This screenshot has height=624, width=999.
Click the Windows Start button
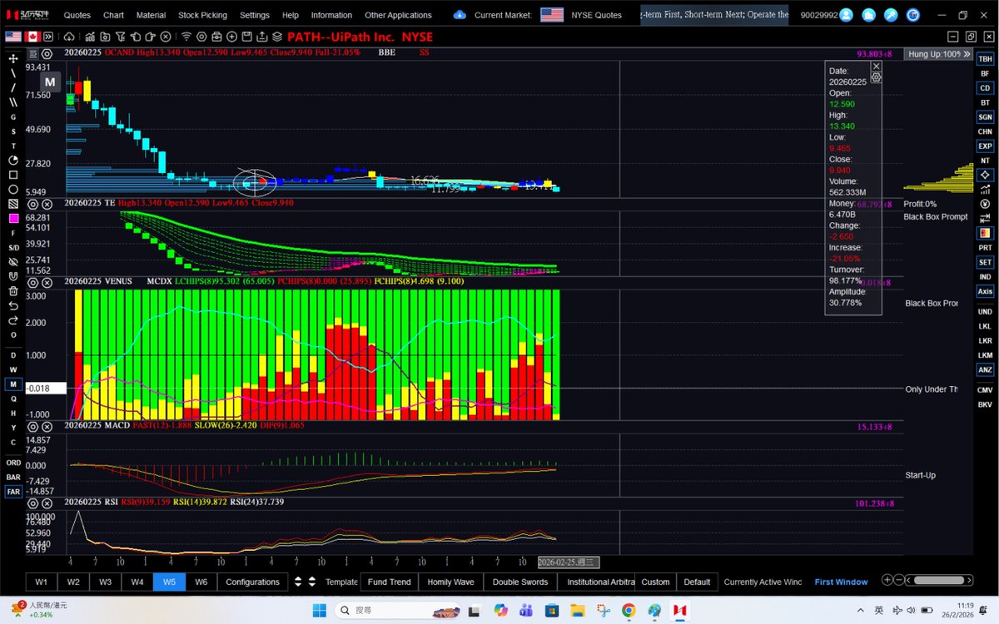319,610
